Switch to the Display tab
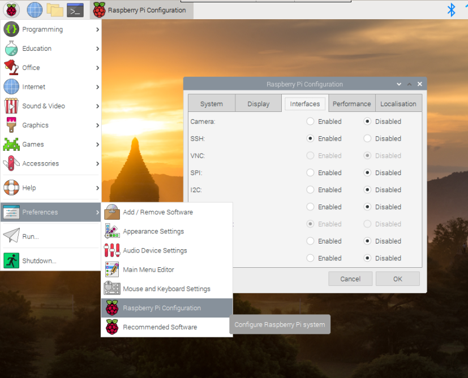This screenshot has height=378, width=468. [x=259, y=103]
